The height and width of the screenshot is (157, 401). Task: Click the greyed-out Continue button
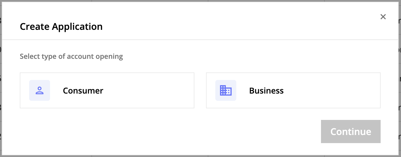click(351, 132)
